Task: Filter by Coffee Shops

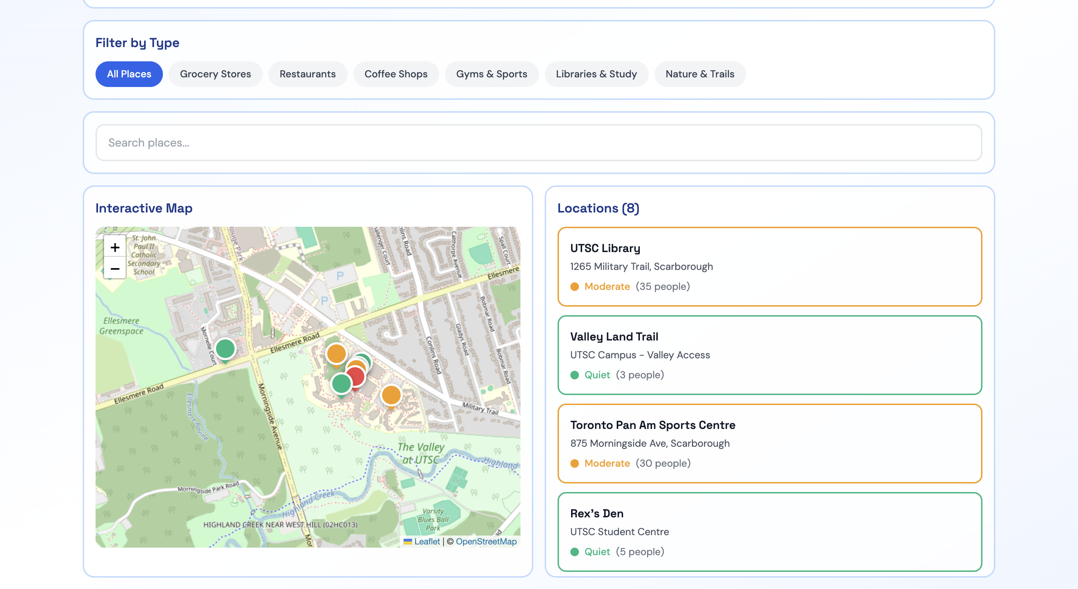Action: pyautogui.click(x=395, y=74)
